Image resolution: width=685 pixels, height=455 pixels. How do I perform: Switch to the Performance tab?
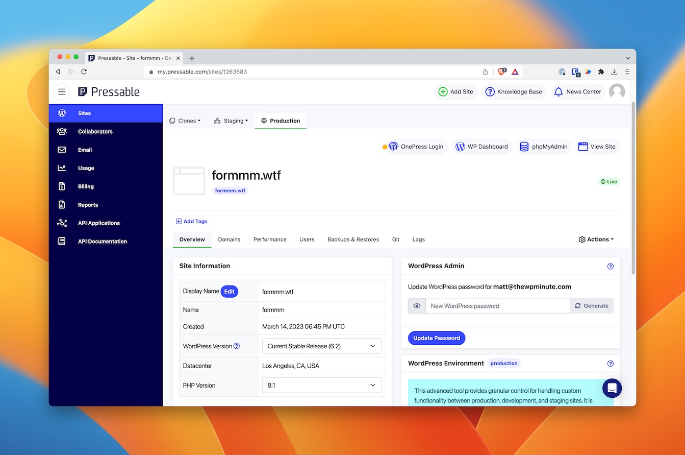270,240
